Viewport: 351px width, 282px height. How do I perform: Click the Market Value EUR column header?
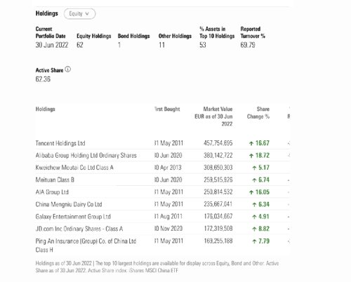point(213,116)
